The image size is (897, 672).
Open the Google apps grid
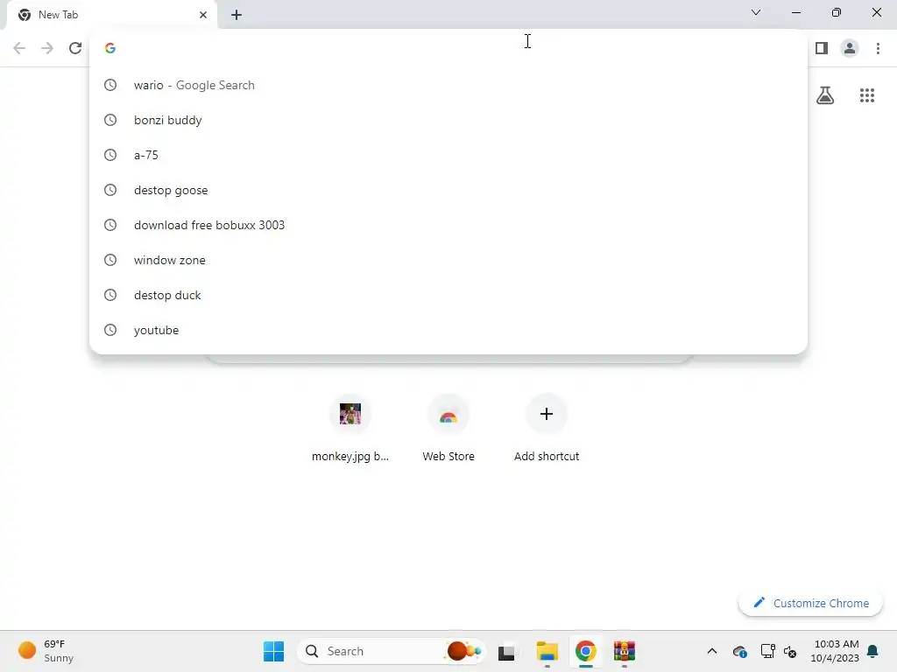(x=867, y=95)
